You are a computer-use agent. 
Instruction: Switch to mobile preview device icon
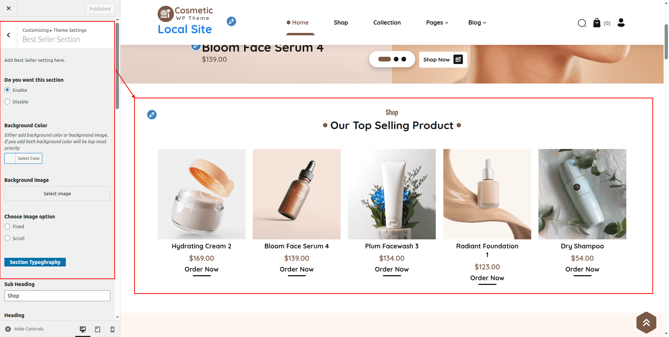point(112,329)
